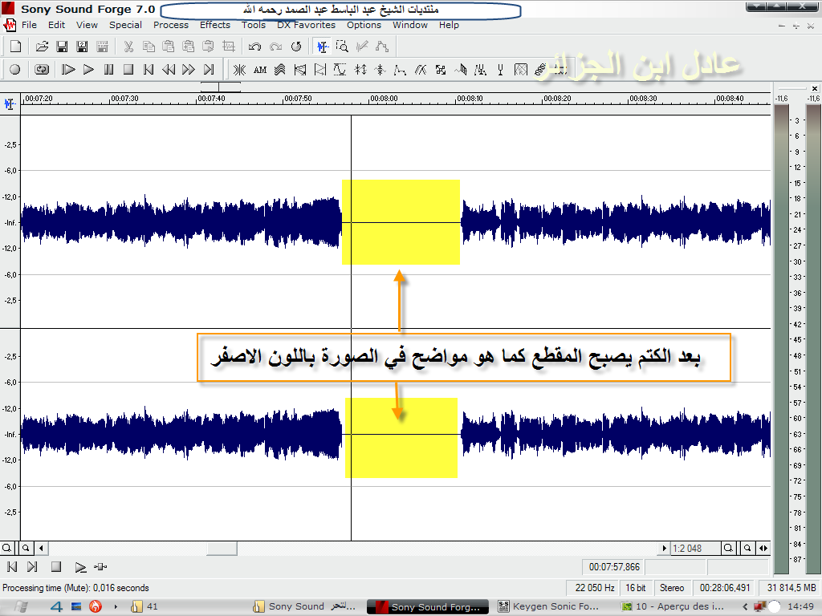The height and width of the screenshot is (616, 822).
Task: Open the Tools menu
Action: point(254,25)
